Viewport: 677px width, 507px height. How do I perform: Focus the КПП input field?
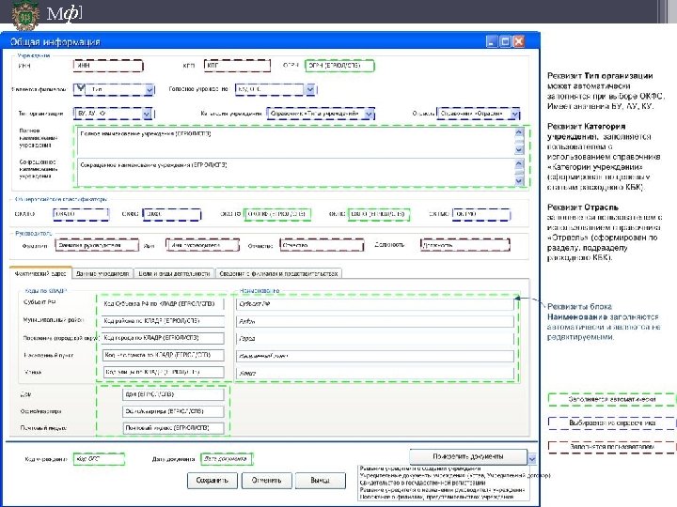pyautogui.click(x=237, y=66)
